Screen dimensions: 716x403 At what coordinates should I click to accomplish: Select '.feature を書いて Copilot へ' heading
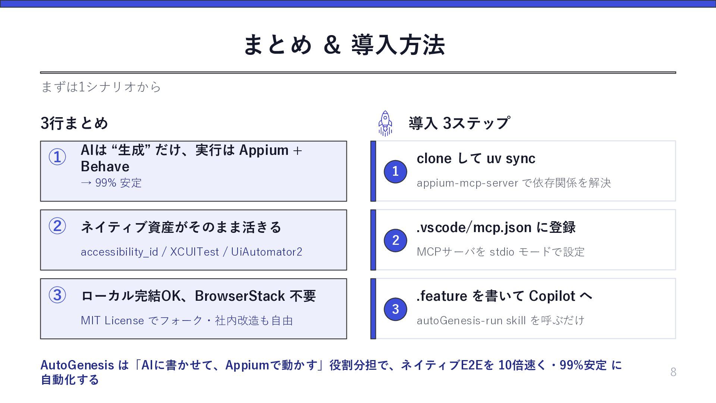504,296
